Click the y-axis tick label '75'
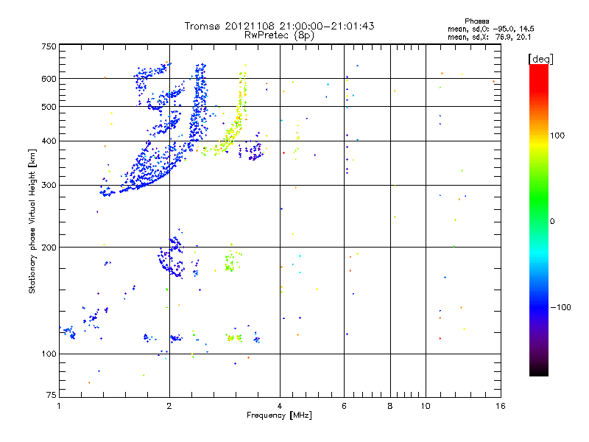This screenshot has height=442, width=589. 52,395
